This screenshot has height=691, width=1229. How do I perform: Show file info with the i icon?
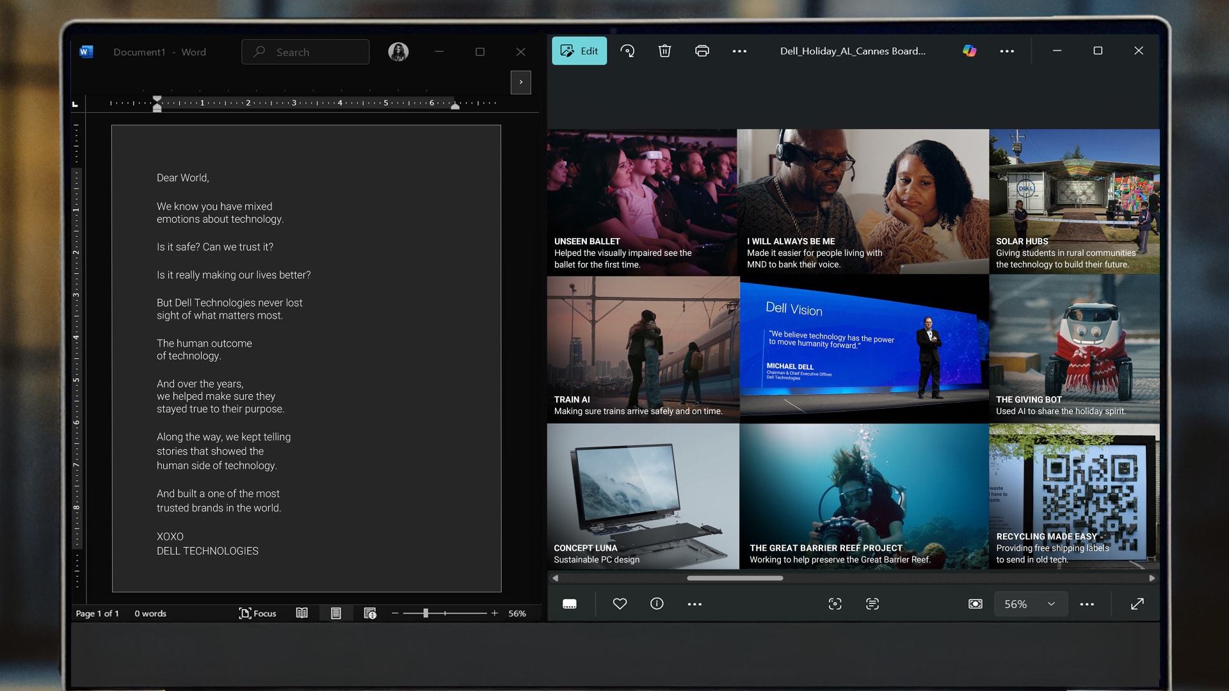coord(657,604)
